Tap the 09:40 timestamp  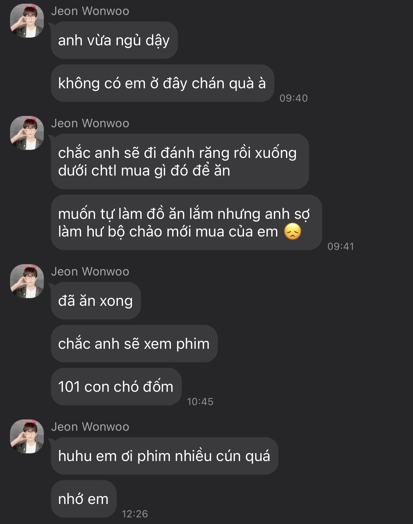294,98
